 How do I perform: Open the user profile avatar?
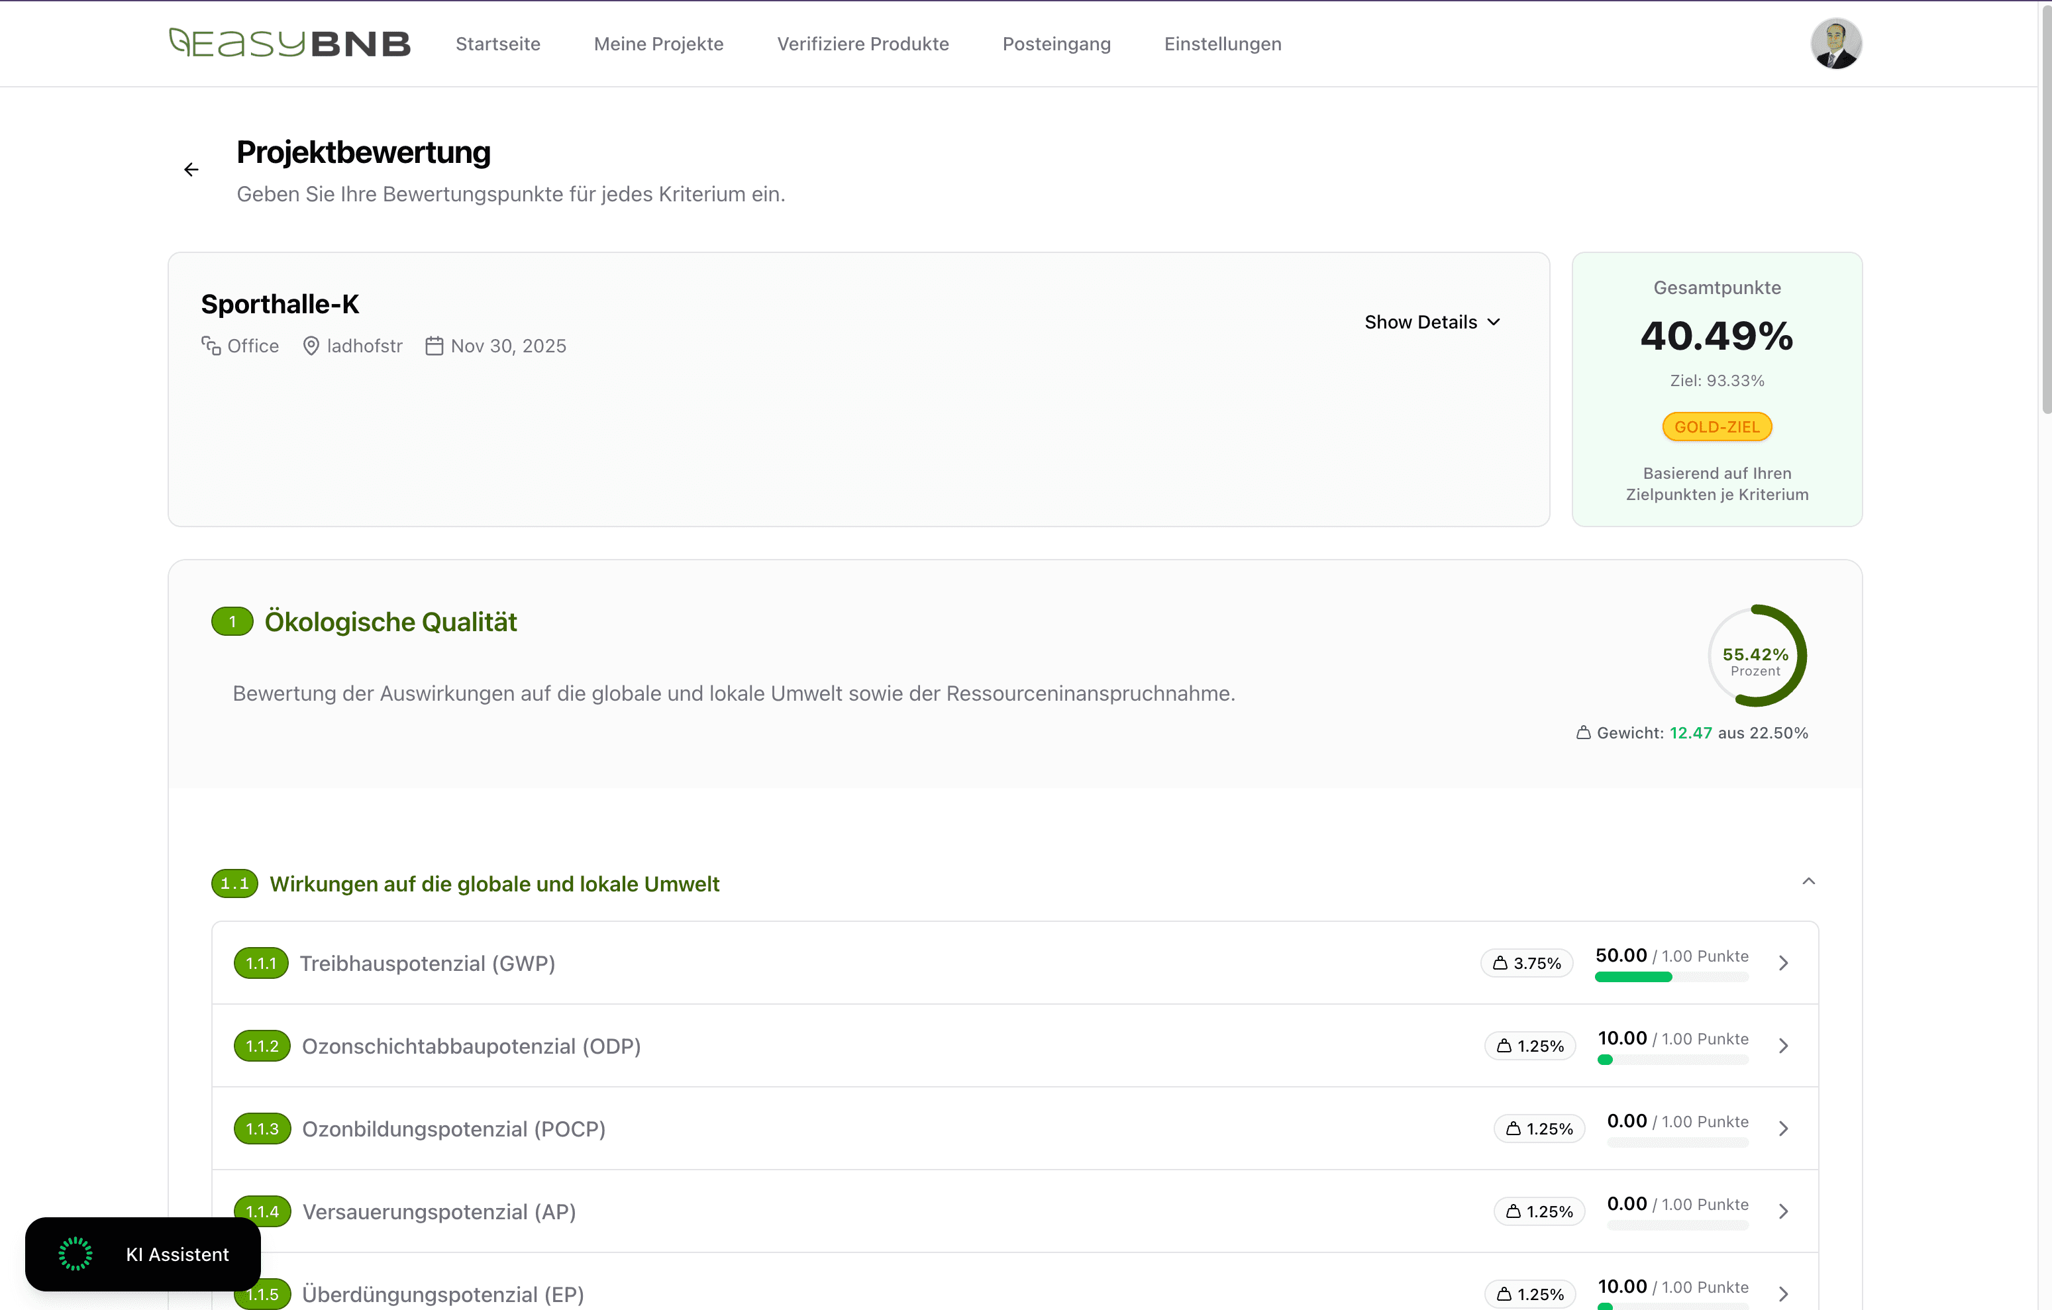coord(1835,44)
